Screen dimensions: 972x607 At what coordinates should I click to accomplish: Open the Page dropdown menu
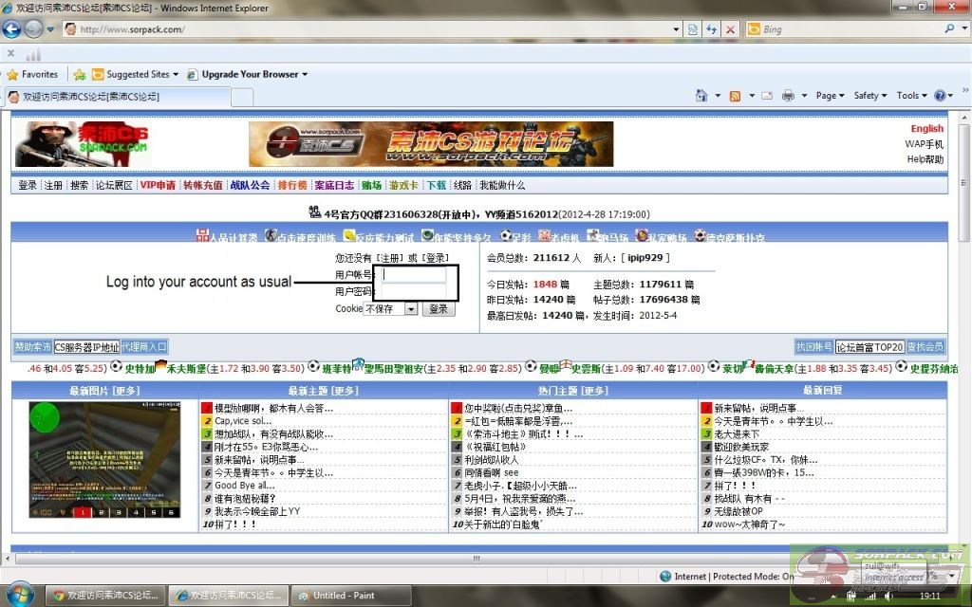830,96
